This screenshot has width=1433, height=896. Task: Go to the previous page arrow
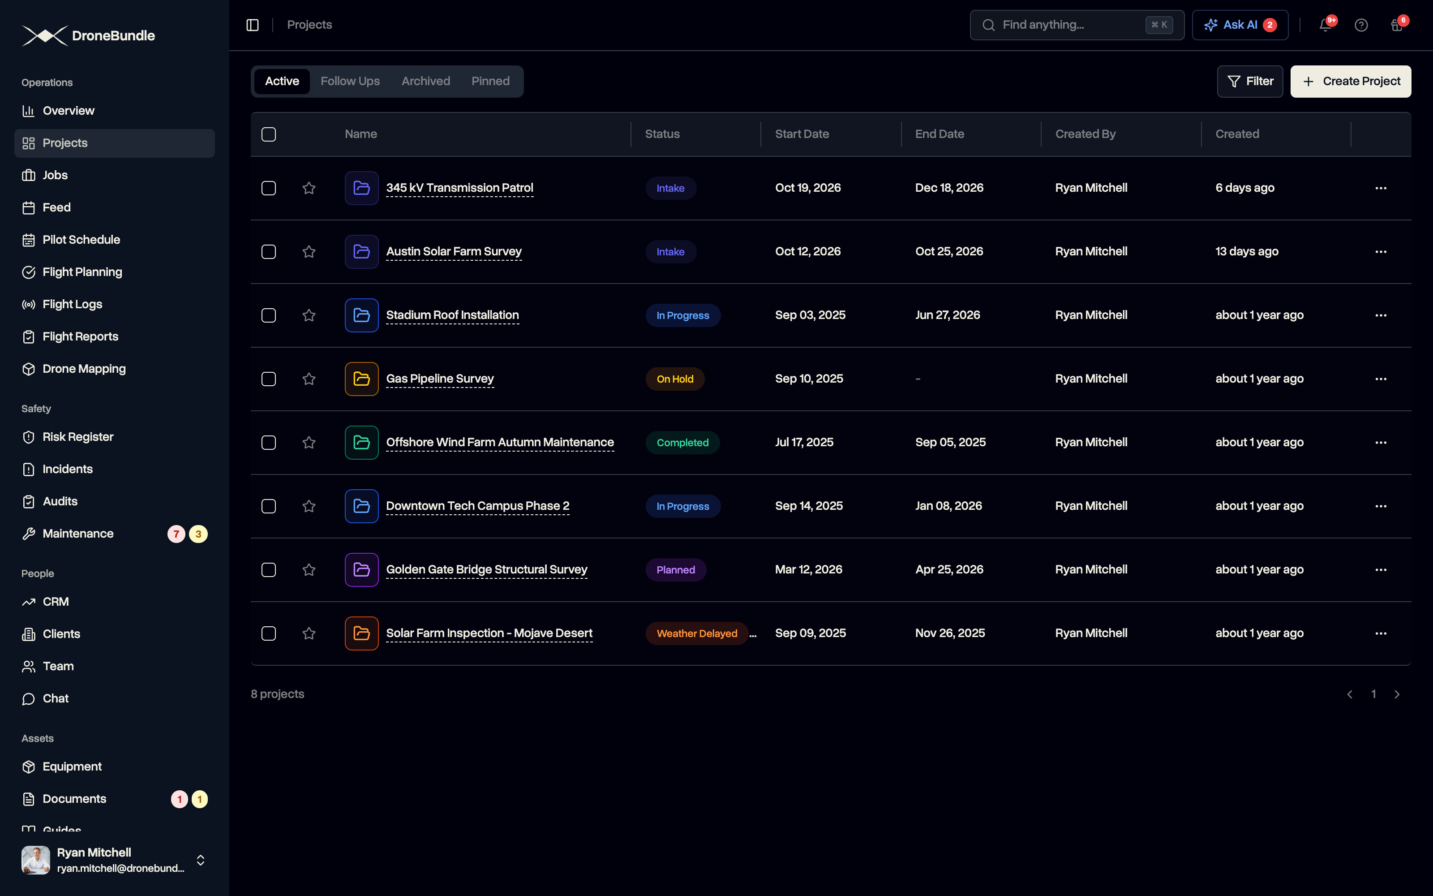tap(1350, 694)
